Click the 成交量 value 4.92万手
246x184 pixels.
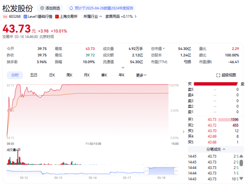(136, 49)
